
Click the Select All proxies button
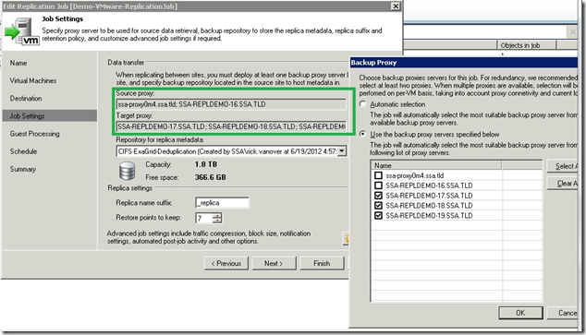(563, 166)
